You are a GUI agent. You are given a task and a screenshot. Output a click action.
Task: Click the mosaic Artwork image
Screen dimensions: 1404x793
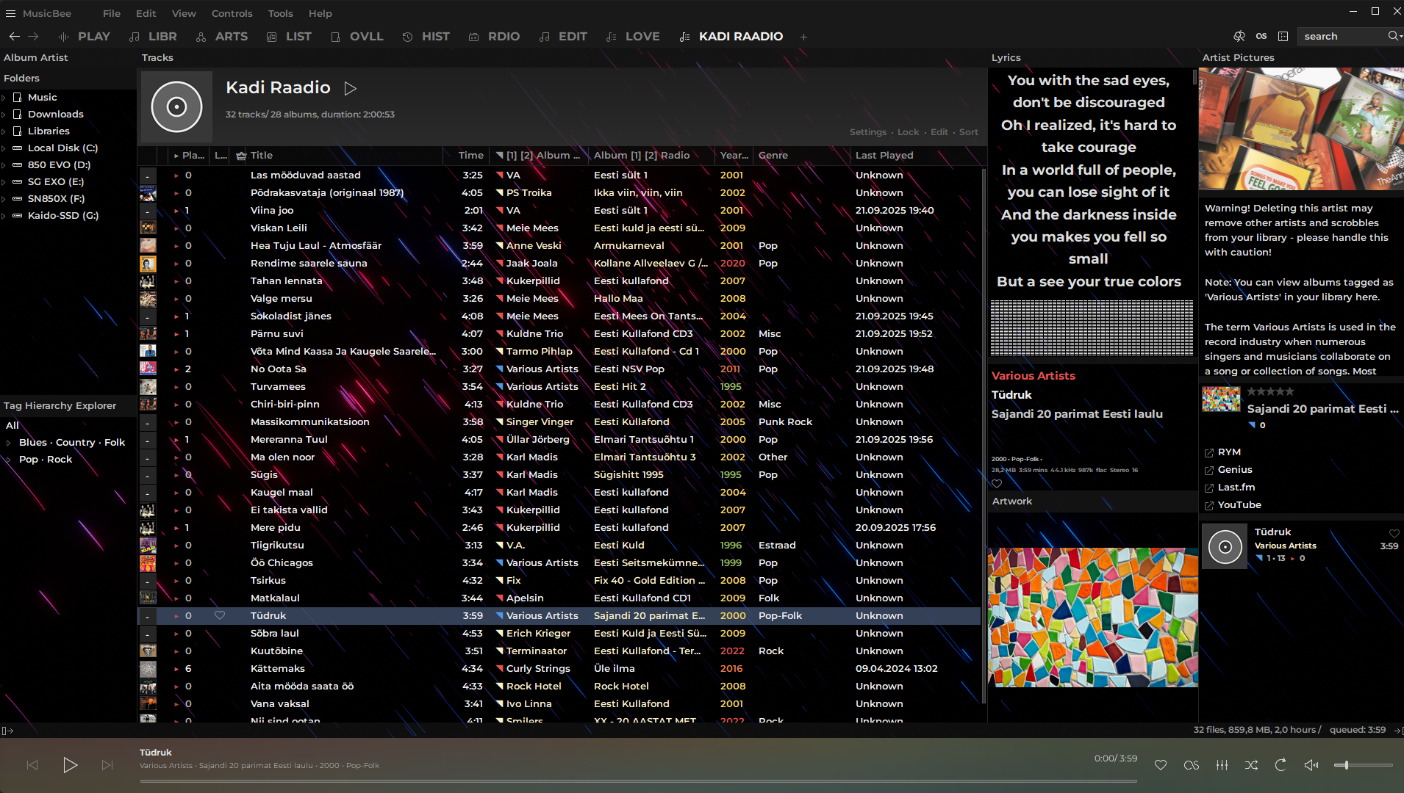pos(1092,618)
